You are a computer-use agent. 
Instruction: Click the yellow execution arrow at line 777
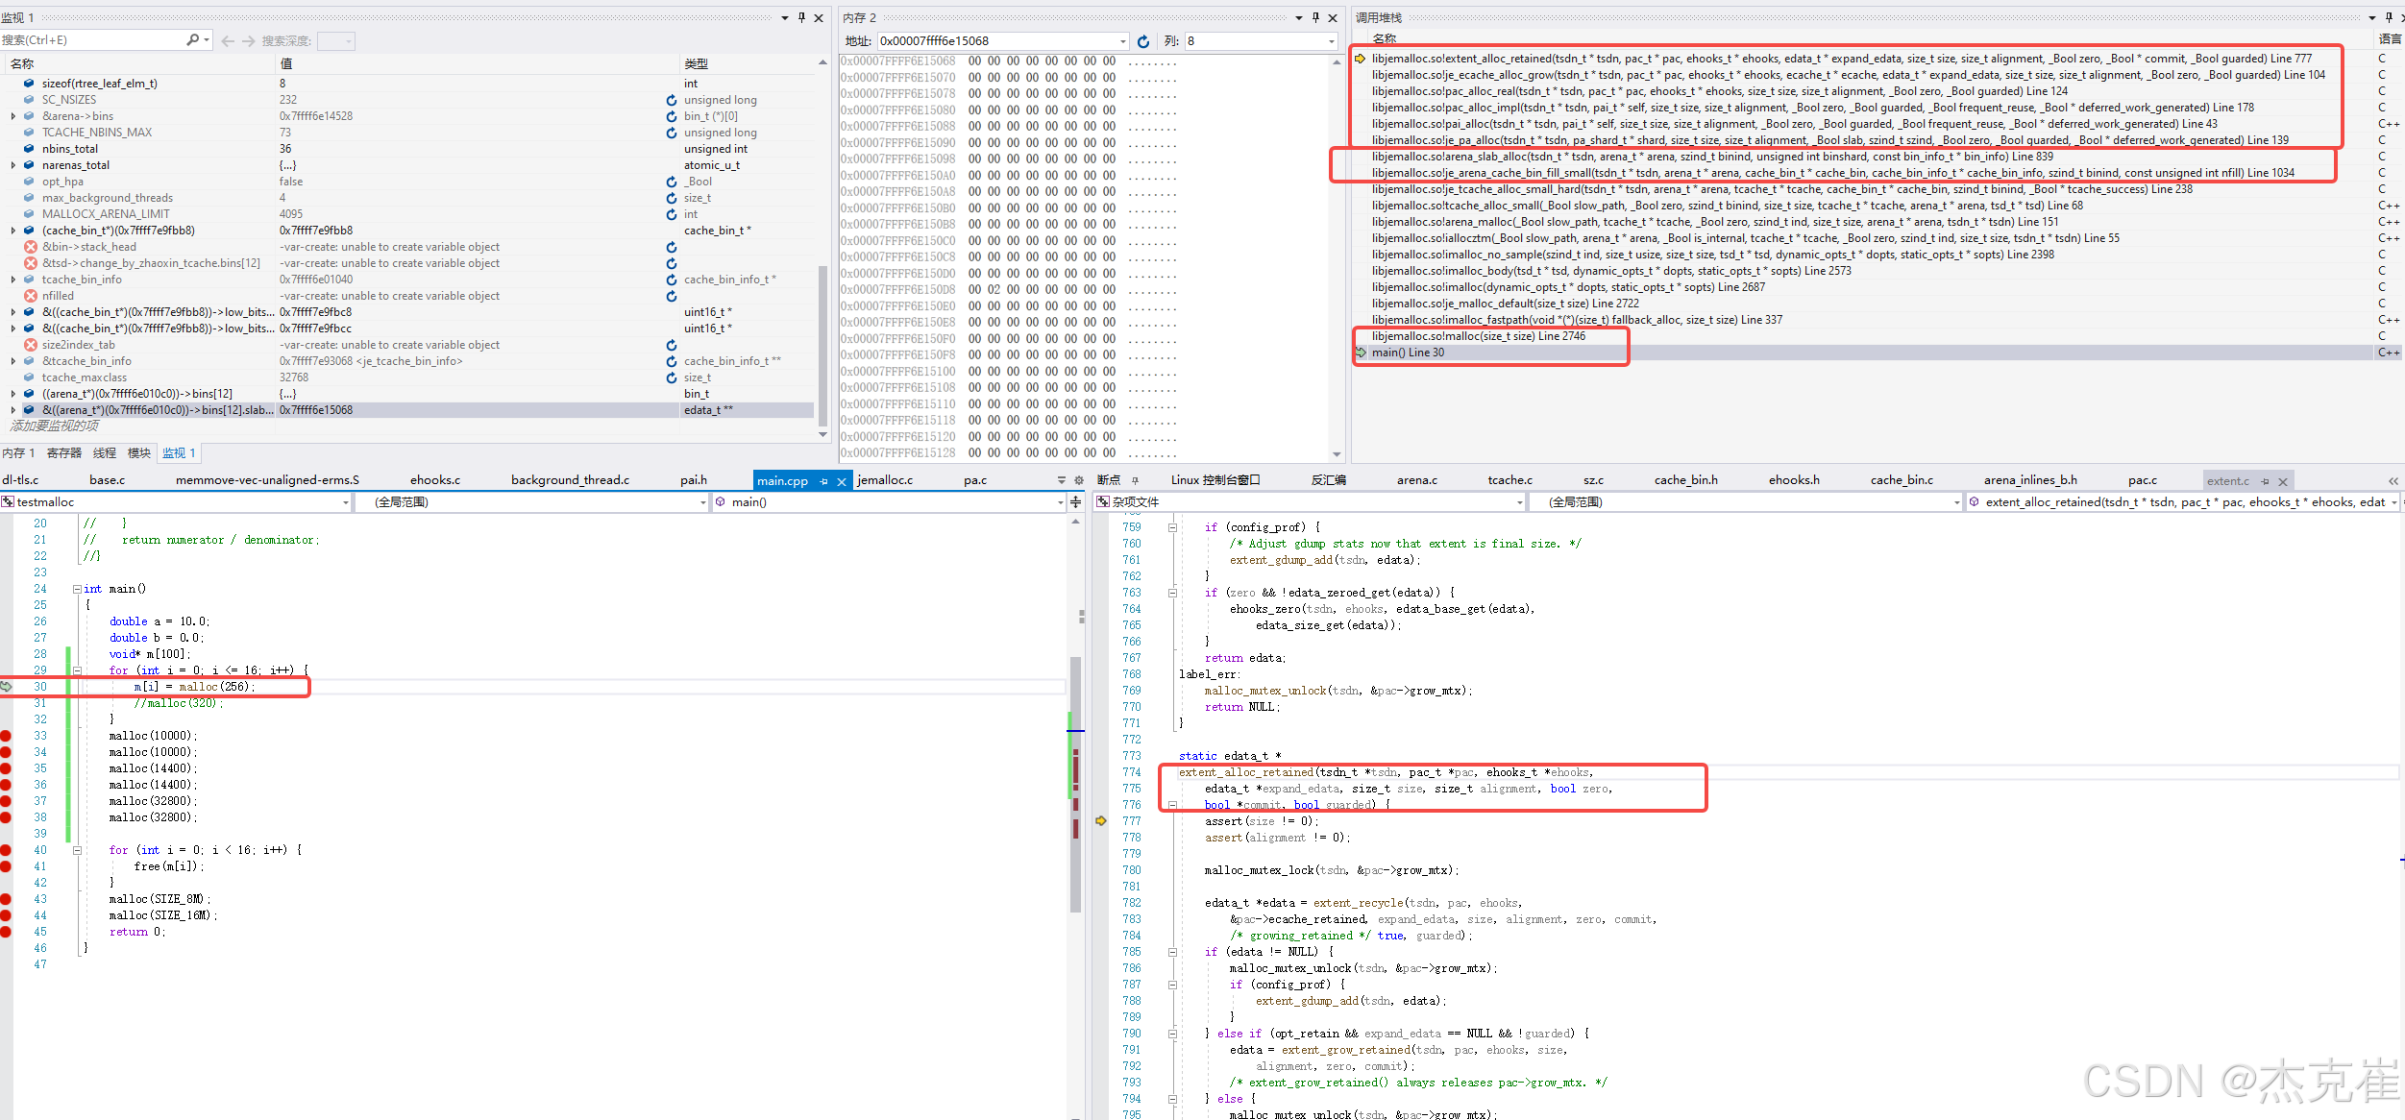1101,820
